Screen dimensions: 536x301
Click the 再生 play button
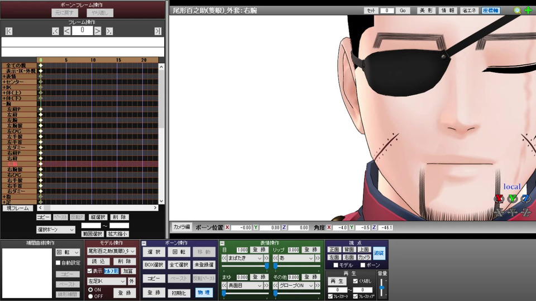(x=337, y=281)
